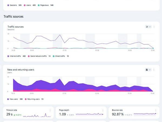Open Time on site widget options menu
This screenshot has width=162, height=122.
(x=50, y=110)
